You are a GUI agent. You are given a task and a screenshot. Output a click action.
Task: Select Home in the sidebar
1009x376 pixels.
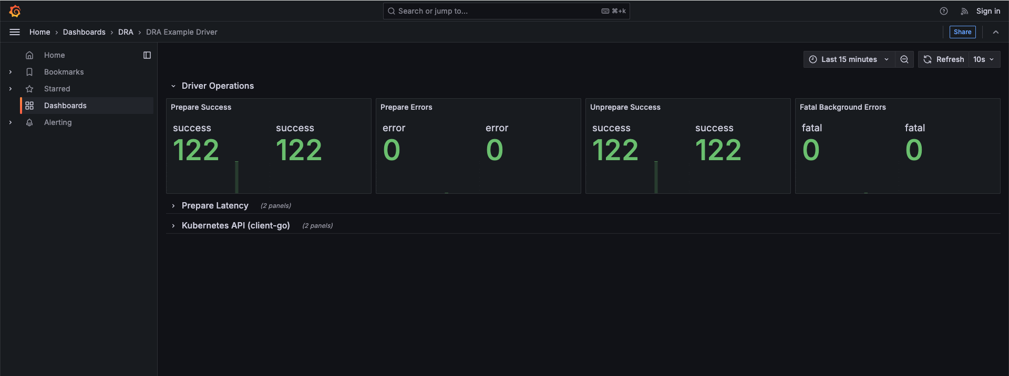click(55, 55)
